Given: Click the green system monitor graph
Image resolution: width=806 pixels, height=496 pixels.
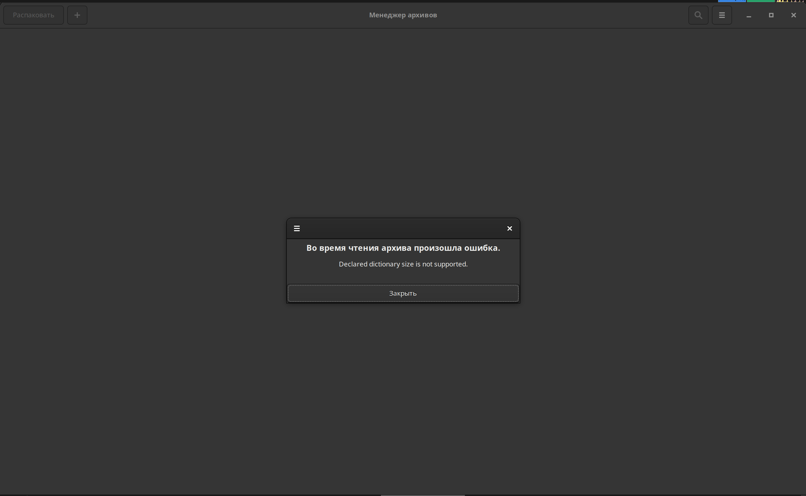Looking at the screenshot, I should point(760,1).
